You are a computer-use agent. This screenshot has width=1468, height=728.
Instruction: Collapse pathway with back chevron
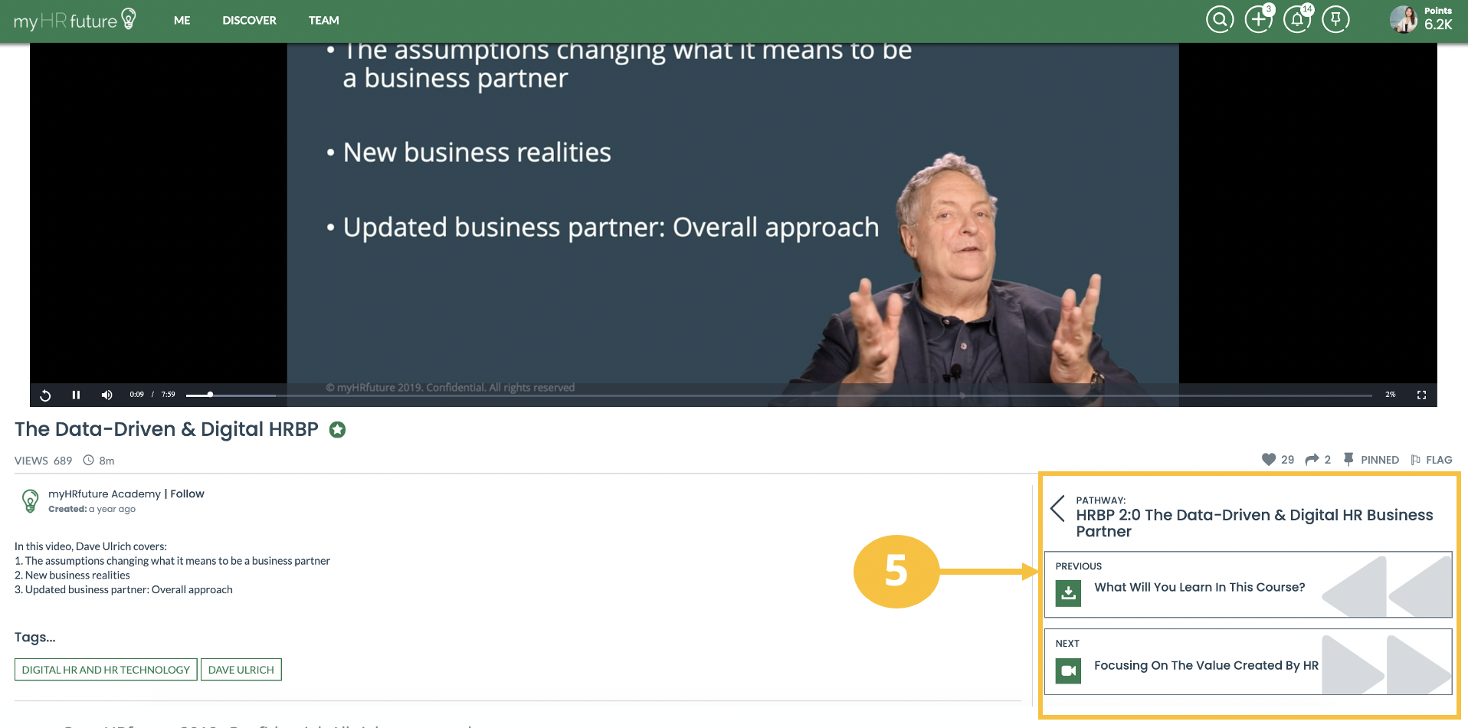pos(1058,508)
